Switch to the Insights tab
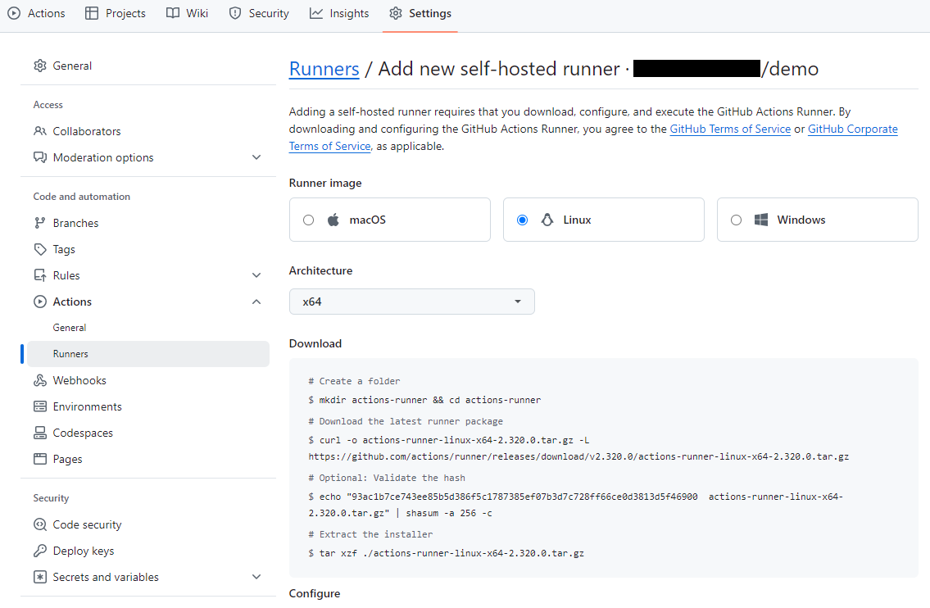930x608 pixels. pyautogui.click(x=339, y=13)
